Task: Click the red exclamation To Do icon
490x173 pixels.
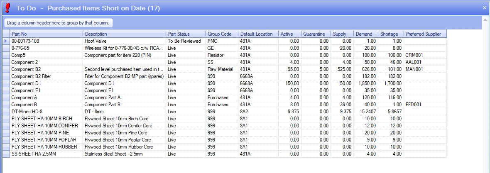Action: pos(7,7)
